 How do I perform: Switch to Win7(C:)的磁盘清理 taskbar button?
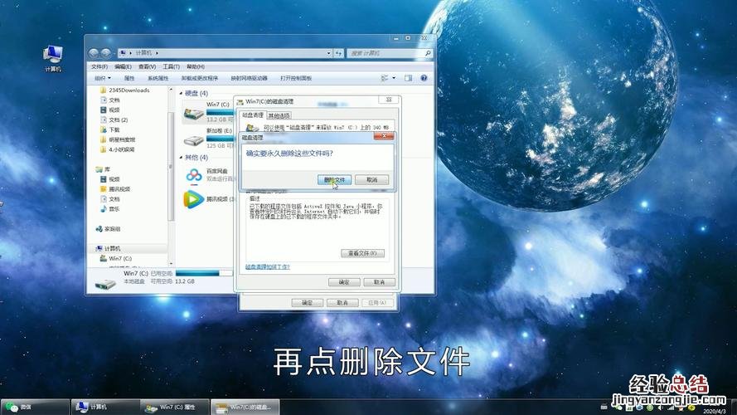245,407
